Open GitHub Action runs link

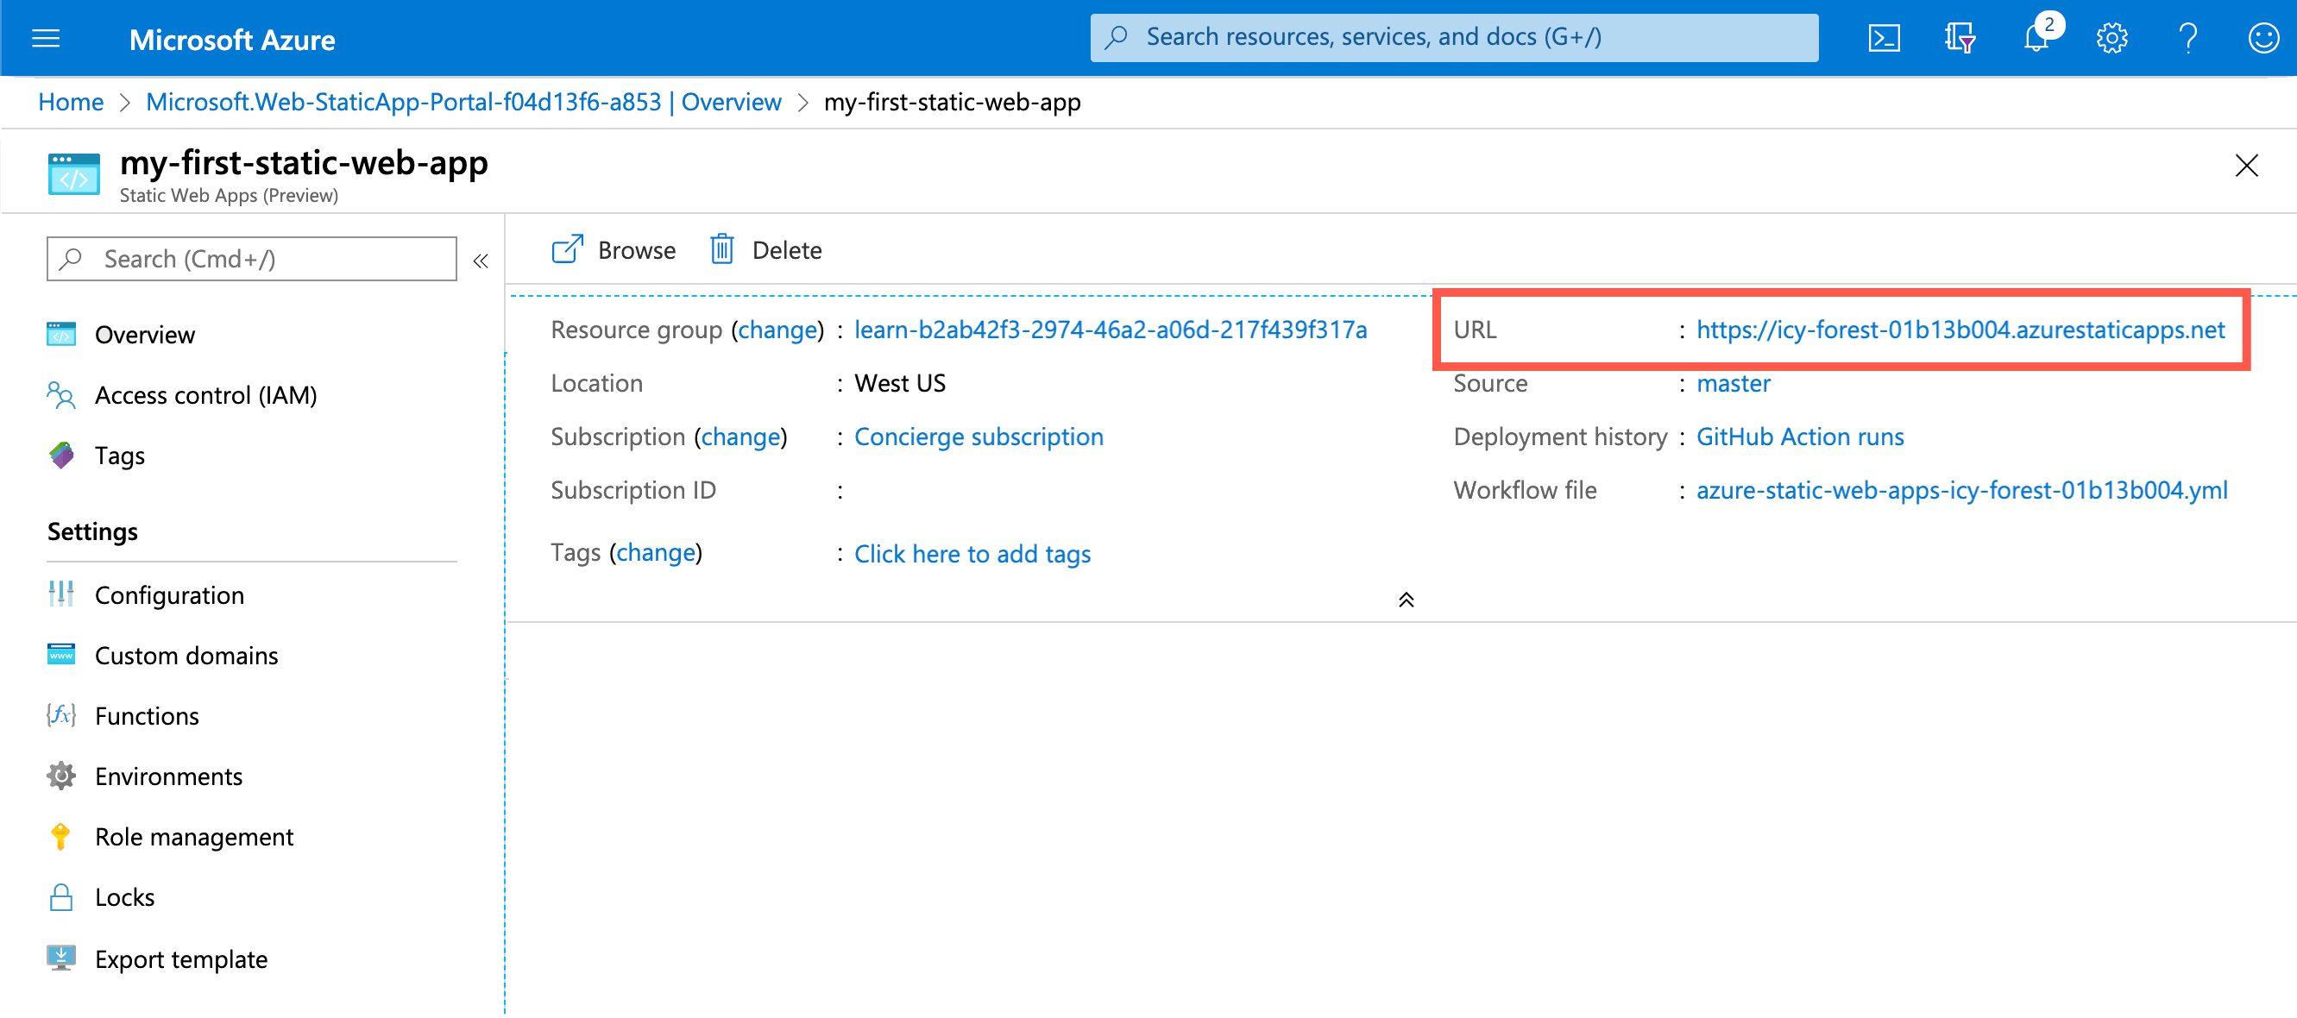[x=1799, y=437]
